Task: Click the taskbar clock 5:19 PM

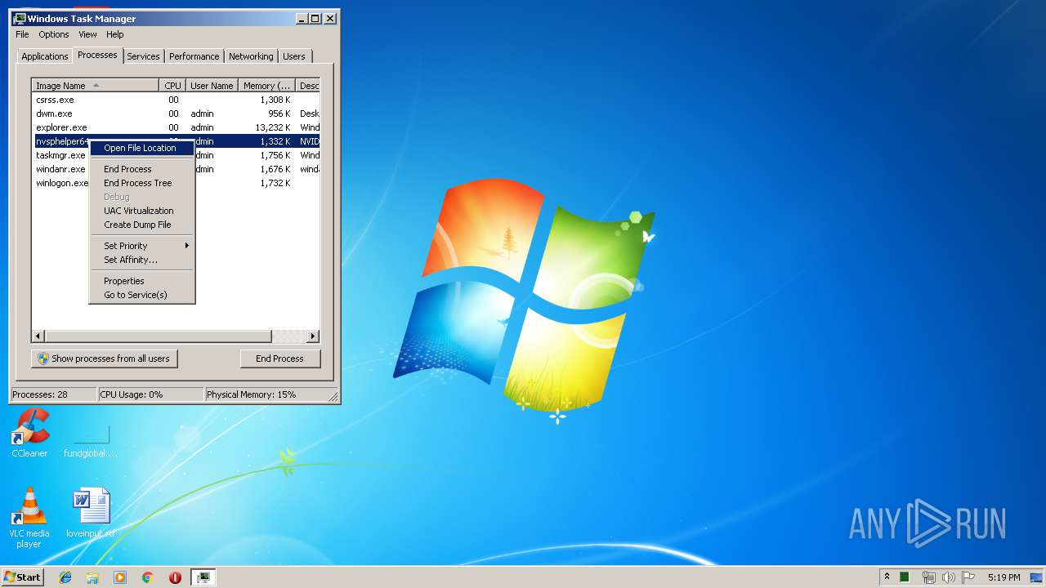Action: [1004, 577]
